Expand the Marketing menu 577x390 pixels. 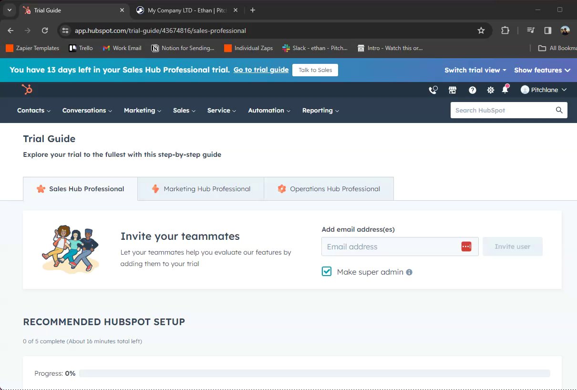pos(143,110)
